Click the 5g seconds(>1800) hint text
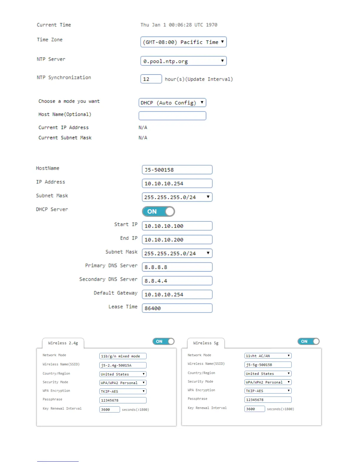 [280, 409]
